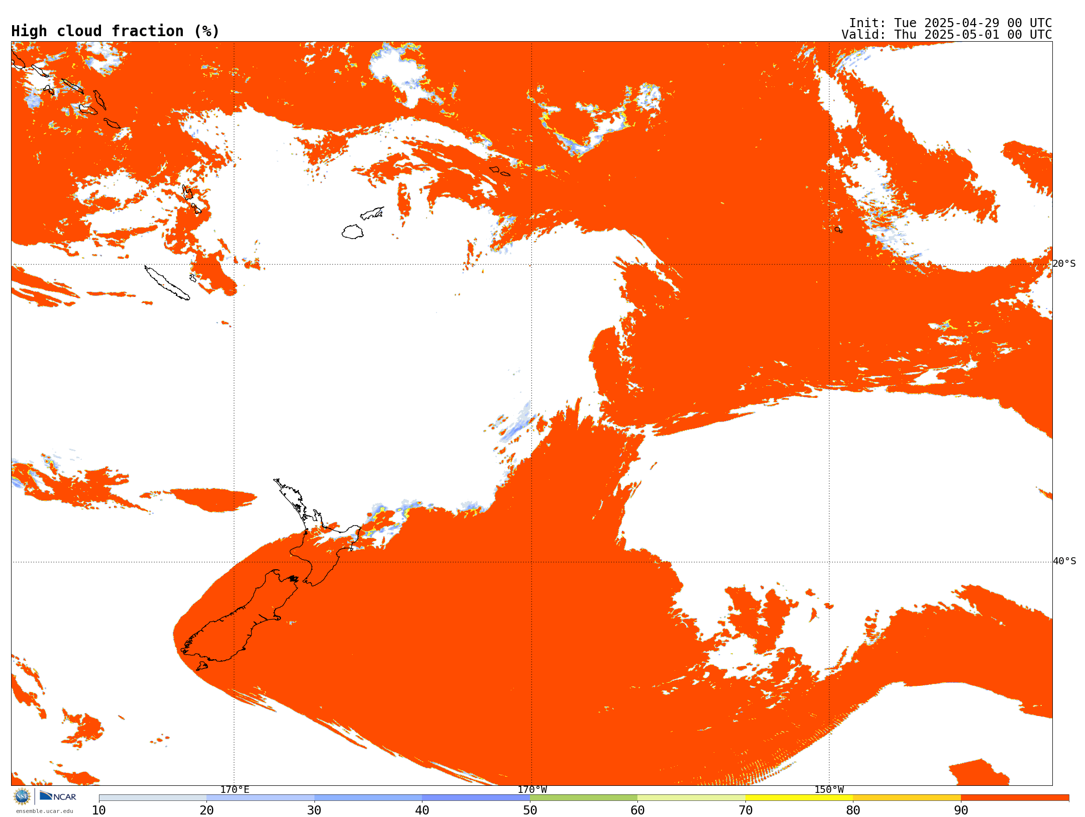The height and width of the screenshot is (817, 1085).
Task: Click the colorbar tick label 30
Action: coord(314,810)
